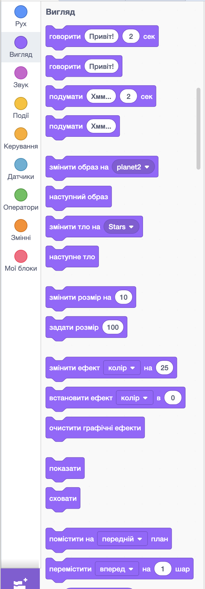Click the показати block
Screen dimensions: 205x589
point(65,469)
